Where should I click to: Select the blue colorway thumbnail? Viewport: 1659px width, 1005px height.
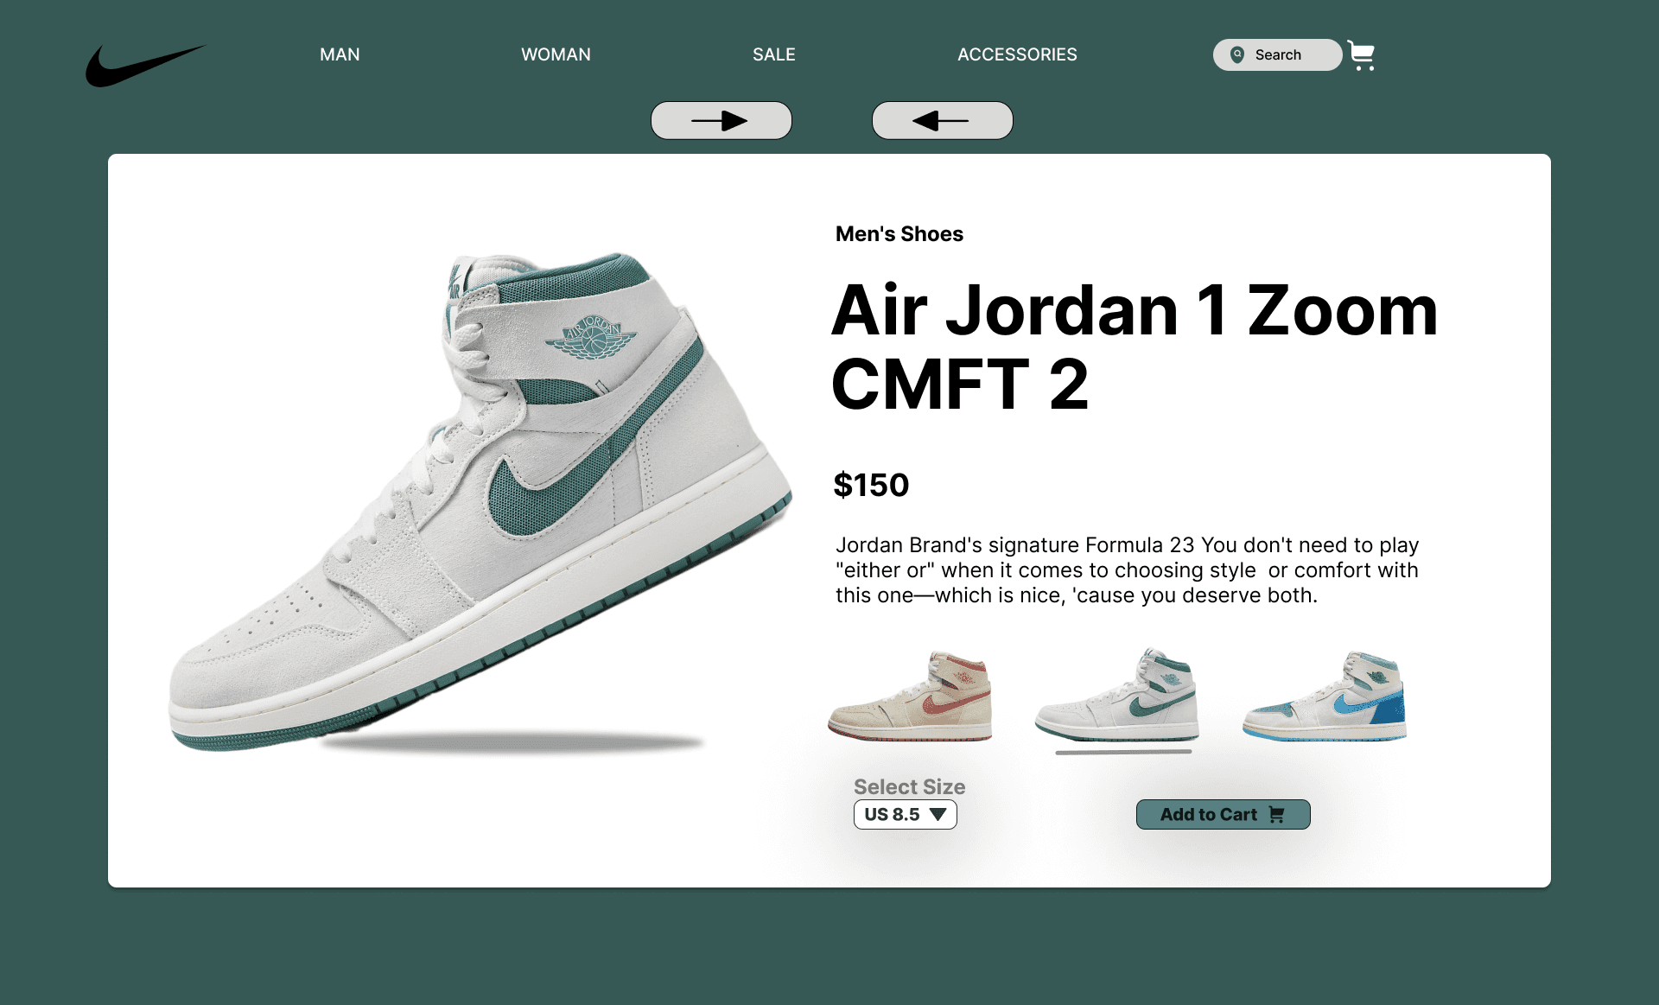(1325, 697)
